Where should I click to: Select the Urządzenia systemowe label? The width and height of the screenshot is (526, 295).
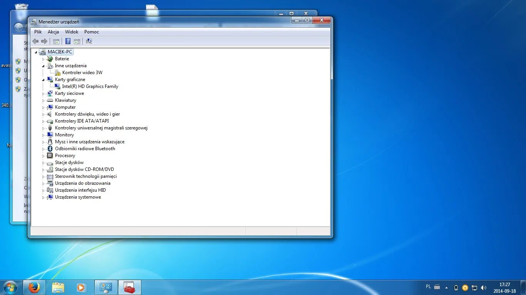click(78, 197)
